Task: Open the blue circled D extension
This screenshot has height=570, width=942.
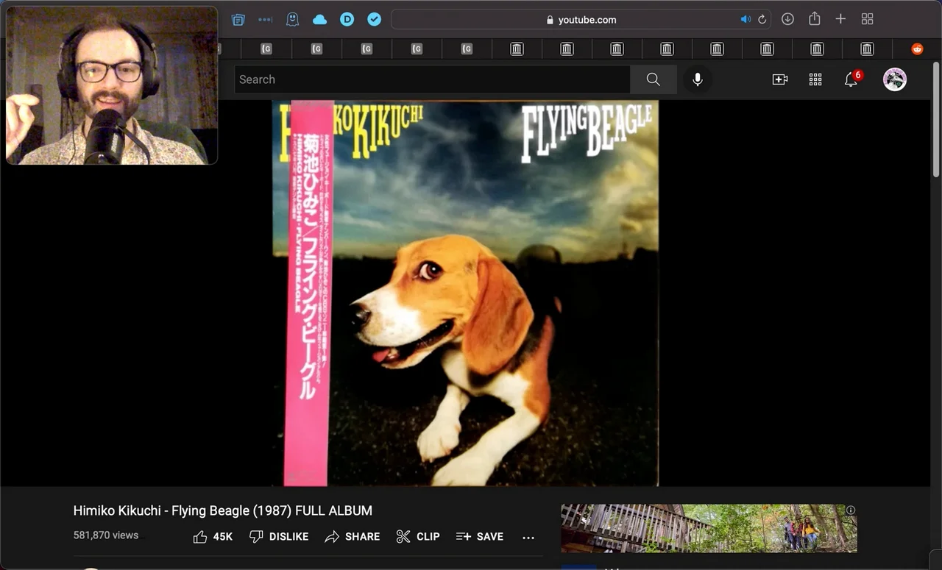Action: [347, 20]
